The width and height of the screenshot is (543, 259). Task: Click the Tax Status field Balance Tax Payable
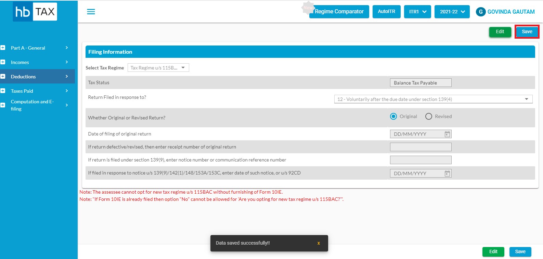[421, 83]
